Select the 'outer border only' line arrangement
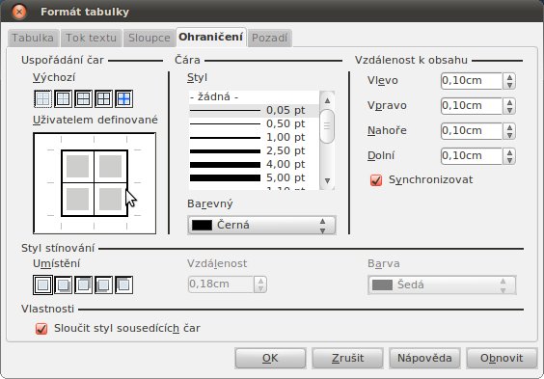Image resolution: width=544 pixels, height=379 pixels. [63, 98]
